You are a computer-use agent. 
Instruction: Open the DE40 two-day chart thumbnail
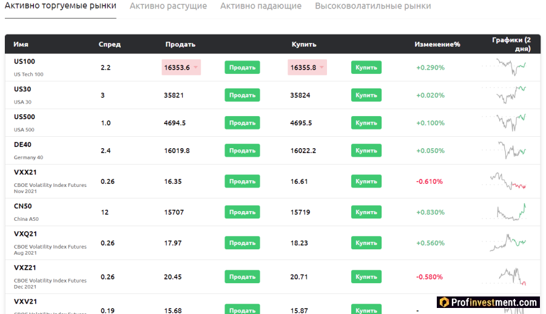[504, 151]
